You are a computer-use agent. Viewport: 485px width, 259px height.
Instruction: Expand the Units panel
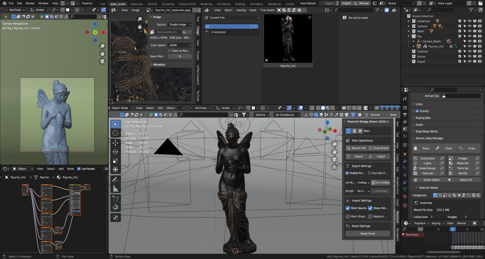[419, 104]
